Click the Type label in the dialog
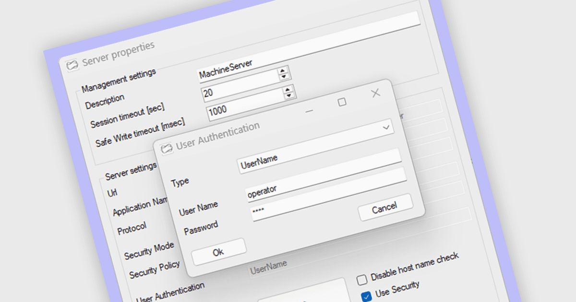Viewport: 576px width, 302px height. click(x=180, y=182)
